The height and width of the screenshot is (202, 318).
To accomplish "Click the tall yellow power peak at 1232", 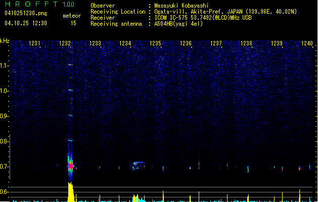I will [x=71, y=192].
